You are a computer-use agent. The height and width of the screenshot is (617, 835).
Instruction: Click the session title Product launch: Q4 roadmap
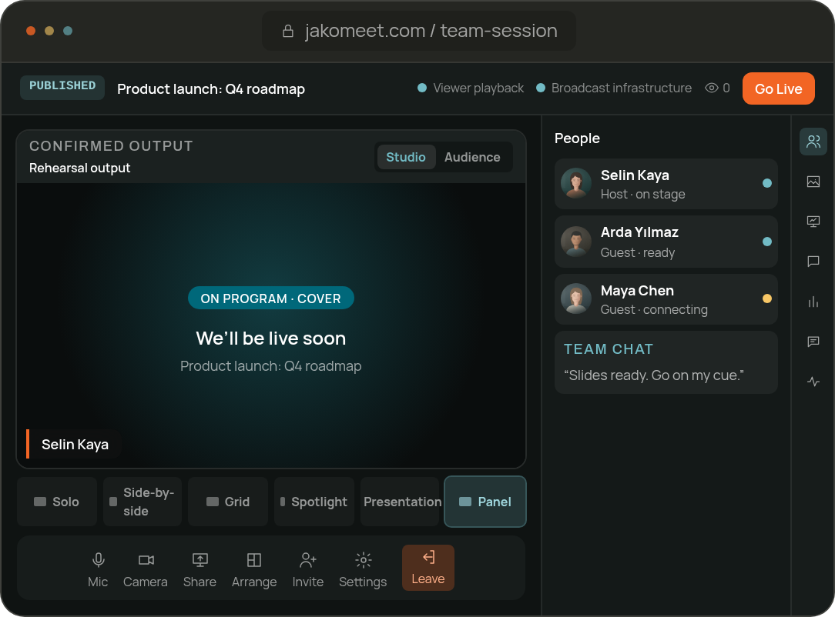(211, 88)
